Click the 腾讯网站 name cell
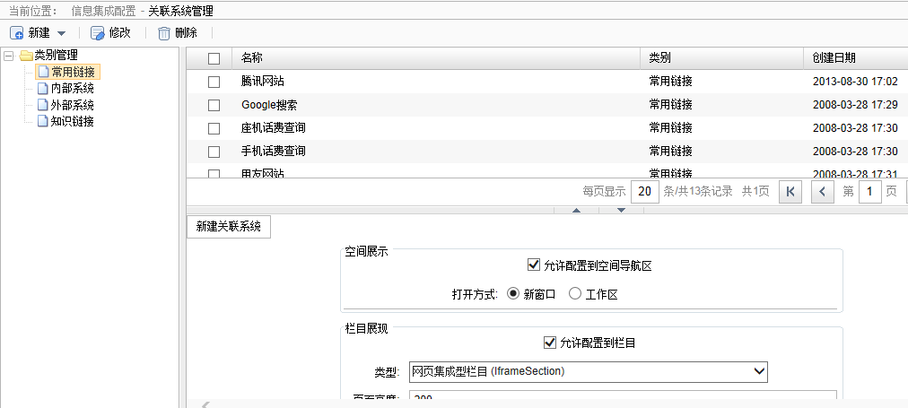908x408 pixels. click(x=263, y=82)
